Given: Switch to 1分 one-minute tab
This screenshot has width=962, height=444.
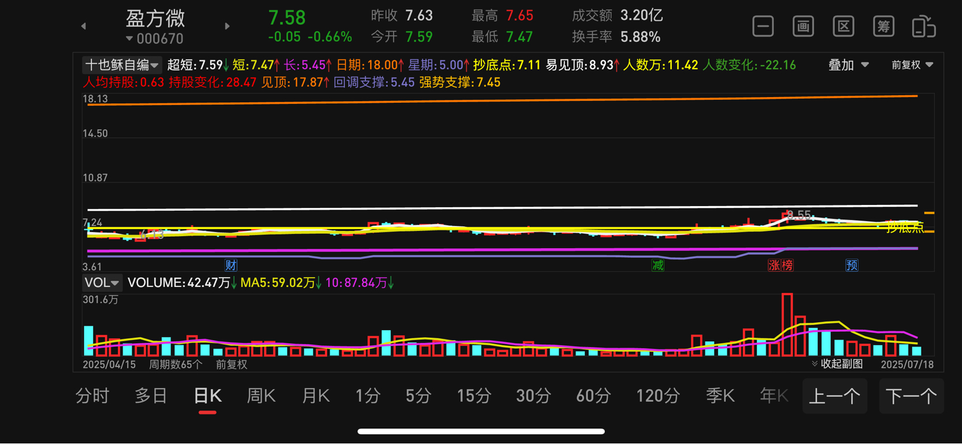Looking at the screenshot, I should click(368, 396).
